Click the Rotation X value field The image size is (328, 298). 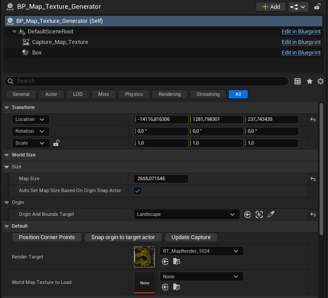[161, 131]
